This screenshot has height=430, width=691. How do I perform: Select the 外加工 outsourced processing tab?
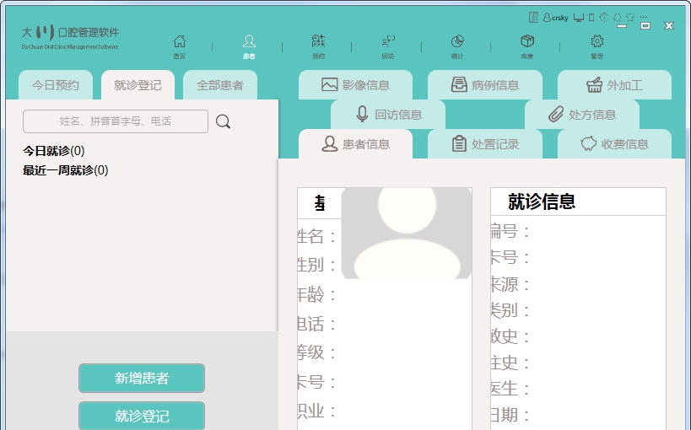pos(614,85)
